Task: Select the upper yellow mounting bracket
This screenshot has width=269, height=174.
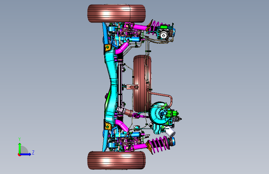Action: pos(108,47)
